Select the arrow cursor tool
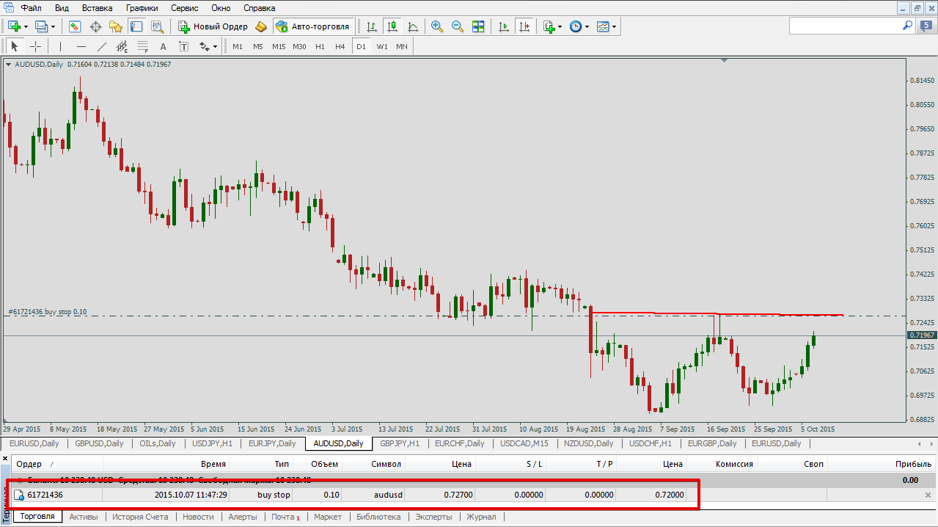The image size is (938, 527). pyautogui.click(x=14, y=46)
